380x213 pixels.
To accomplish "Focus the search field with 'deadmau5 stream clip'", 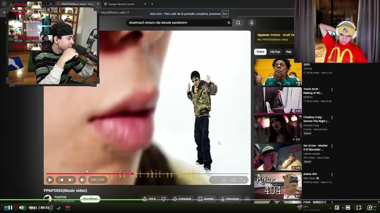I will pyautogui.click(x=177, y=22).
